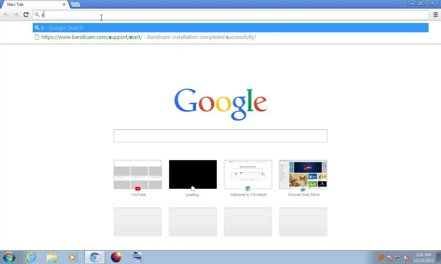Open the Welcome to Chromium thumbnail
Image resolution: width=441 pixels, height=264 pixels.
coord(248,174)
